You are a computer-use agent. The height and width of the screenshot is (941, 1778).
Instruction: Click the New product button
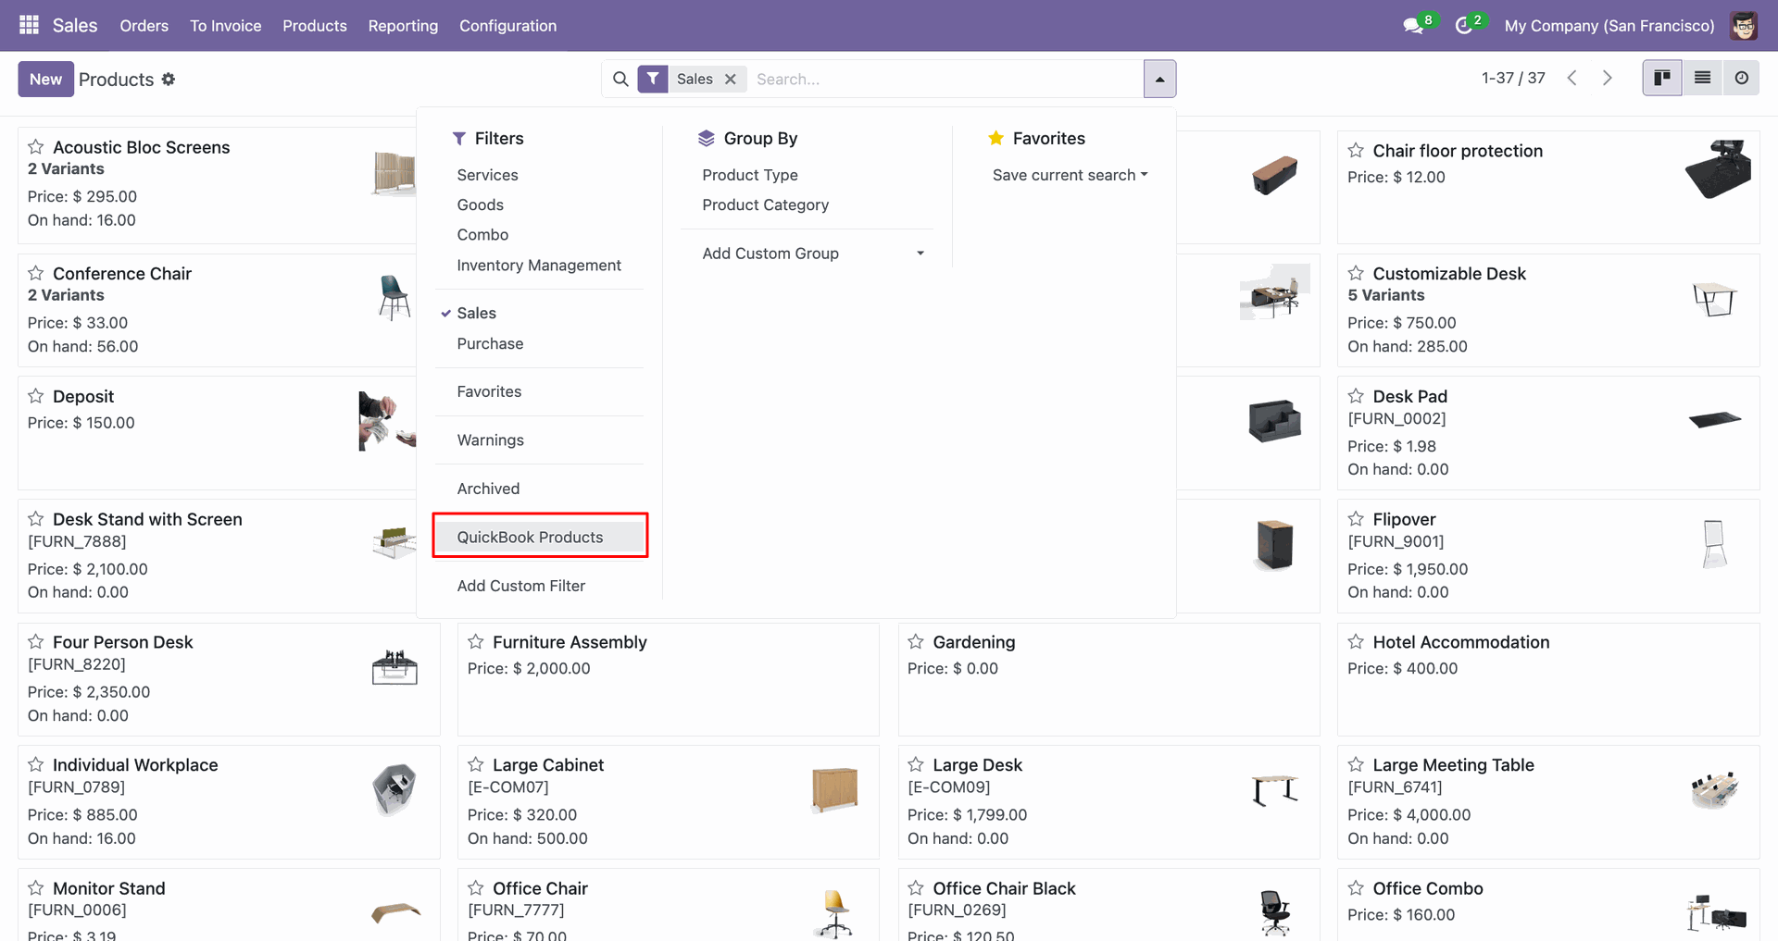pos(45,80)
